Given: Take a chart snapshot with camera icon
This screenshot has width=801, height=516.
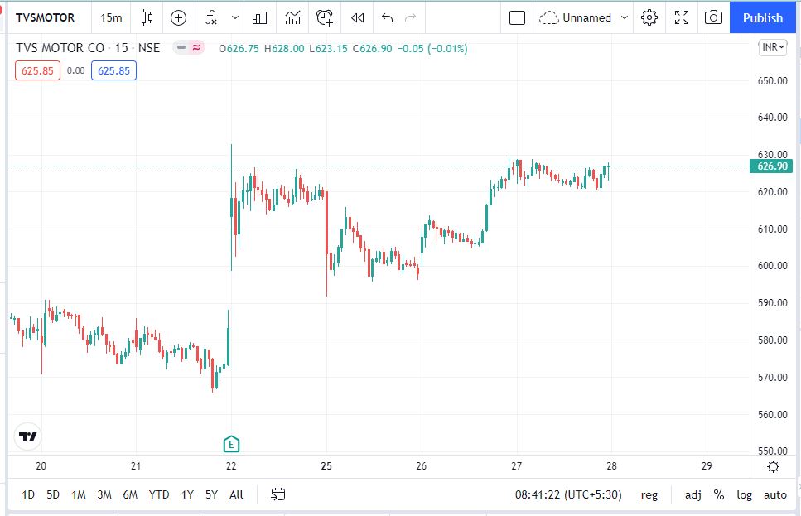Looking at the screenshot, I should pos(712,17).
